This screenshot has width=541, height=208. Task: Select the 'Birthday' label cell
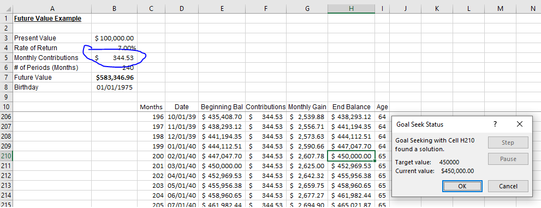pyautogui.click(x=52, y=87)
